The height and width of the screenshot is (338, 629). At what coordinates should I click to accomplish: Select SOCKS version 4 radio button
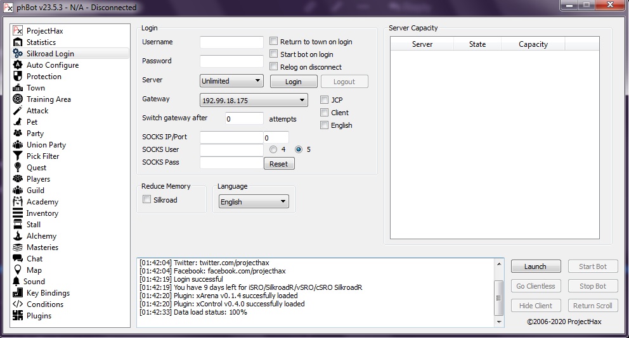[273, 150]
